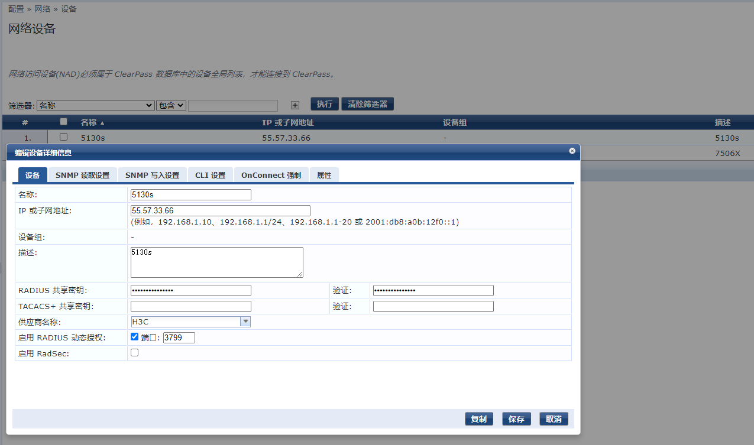
Task: Tick the select-all checkbox in table header
Action: pos(63,122)
